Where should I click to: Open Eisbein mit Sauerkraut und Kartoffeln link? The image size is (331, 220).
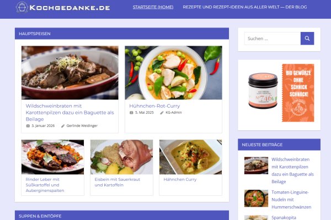pos(118,182)
